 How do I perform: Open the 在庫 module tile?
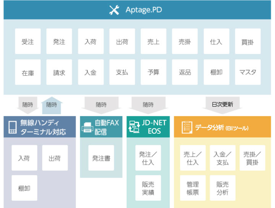(x=28, y=72)
